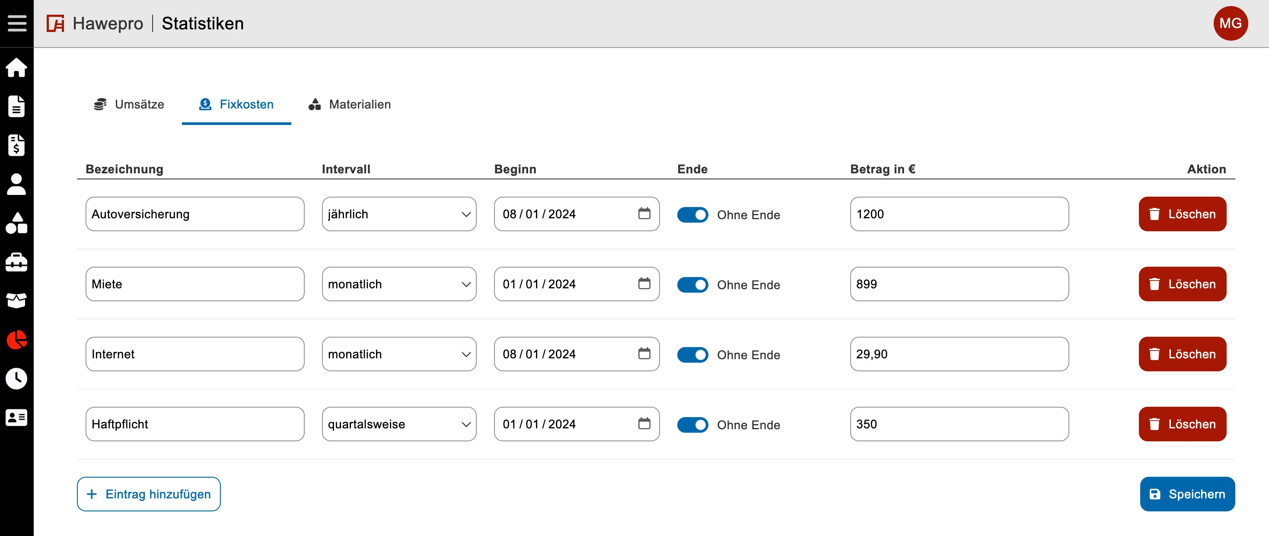The image size is (1269, 536).
Task: Open calendar picker for Miete start date
Action: 644,283
